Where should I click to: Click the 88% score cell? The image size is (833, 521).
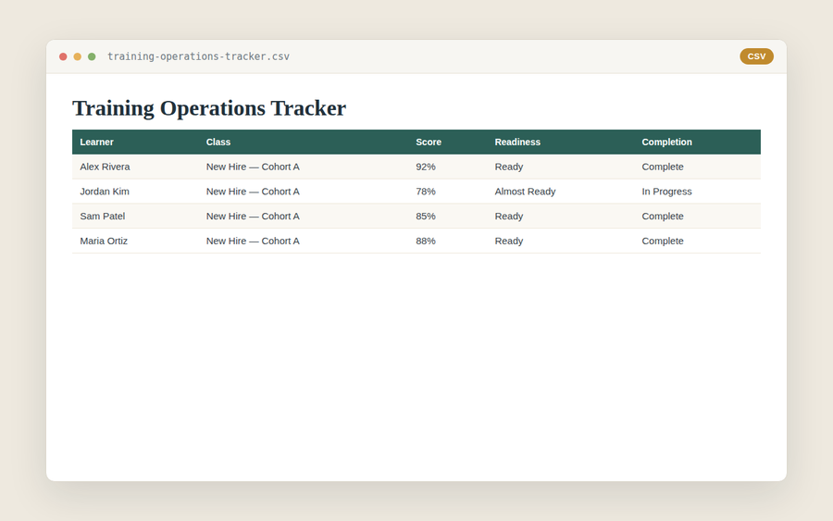click(x=447, y=241)
